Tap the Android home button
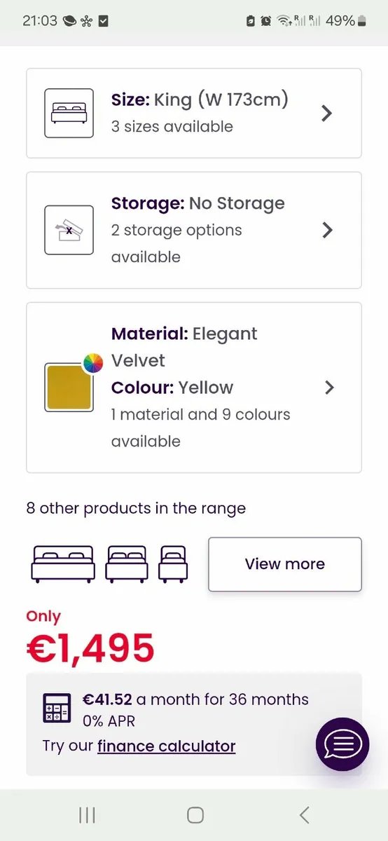The image size is (388, 841). 195,814
